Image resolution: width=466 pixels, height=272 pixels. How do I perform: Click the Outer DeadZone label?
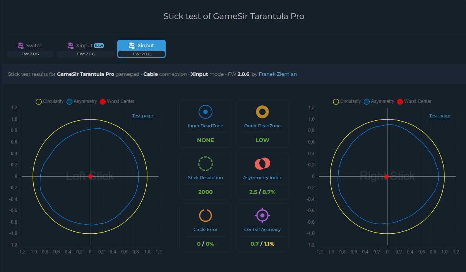[x=262, y=126]
